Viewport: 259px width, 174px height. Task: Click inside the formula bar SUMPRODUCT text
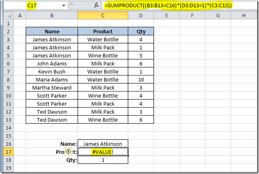[x=168, y=5]
